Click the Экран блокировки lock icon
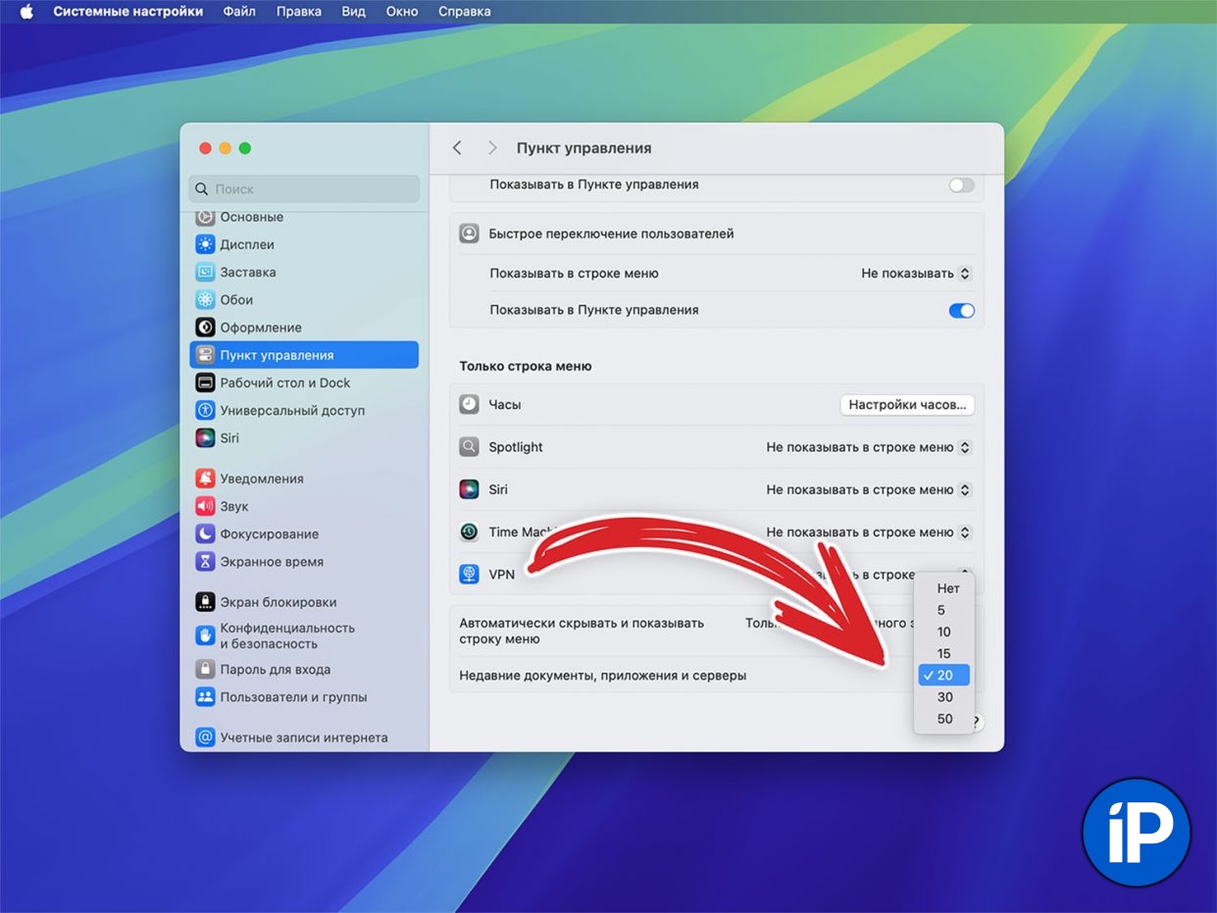1217x913 pixels. click(x=205, y=602)
